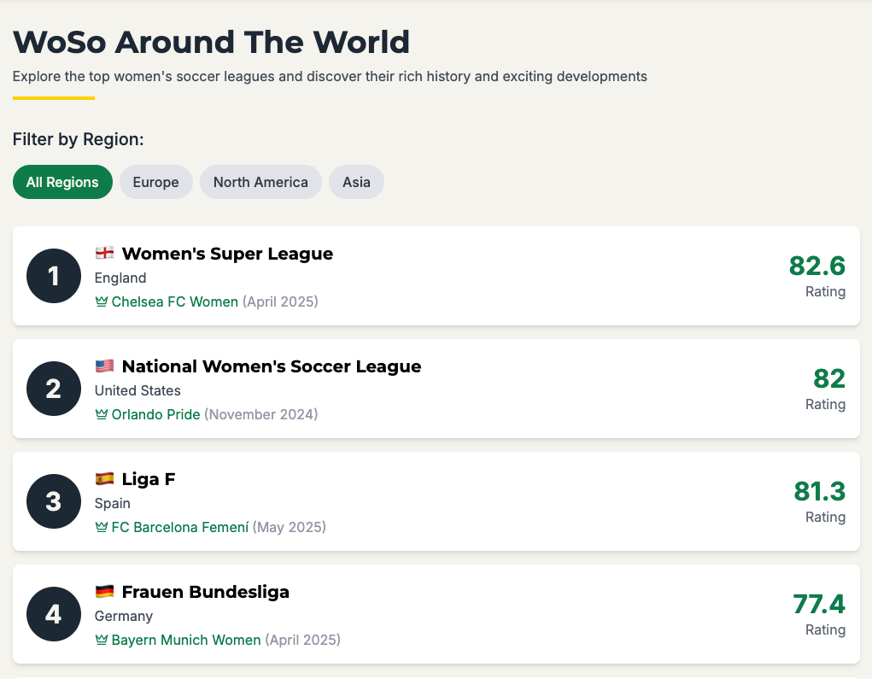872x679 pixels.
Task: Click the WoSo Around The World heading
Action: pos(211,42)
